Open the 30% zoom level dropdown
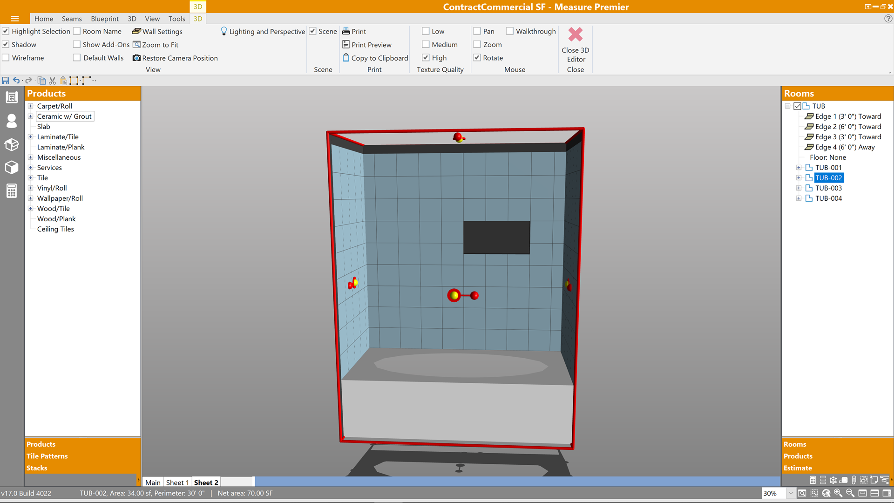This screenshot has width=894, height=503. click(791, 493)
